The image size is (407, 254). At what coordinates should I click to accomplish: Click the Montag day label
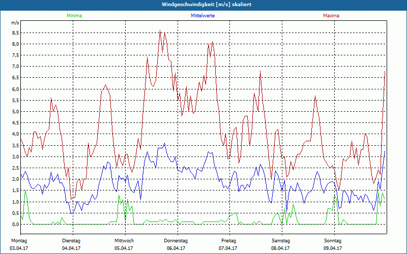(x=19, y=241)
